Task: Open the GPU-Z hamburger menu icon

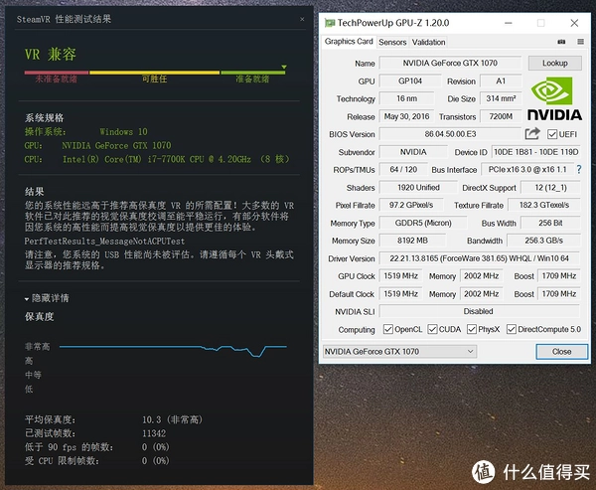Action: click(x=580, y=42)
